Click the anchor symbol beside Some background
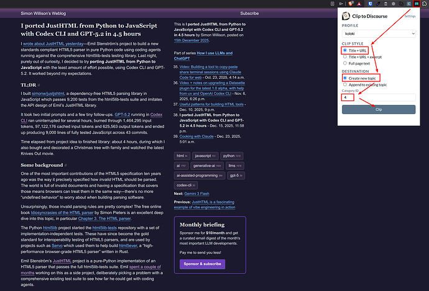Screen dimensions: 429x291 (66, 165)
